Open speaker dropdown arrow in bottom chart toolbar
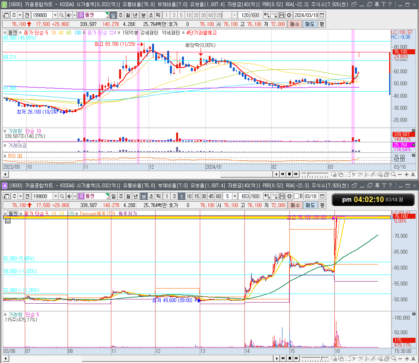The height and width of the screenshot is (363, 419). coord(75,196)
